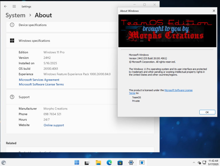220x166 pixels.
Task: Launch File Explorer from the taskbar
Action: 98,163
